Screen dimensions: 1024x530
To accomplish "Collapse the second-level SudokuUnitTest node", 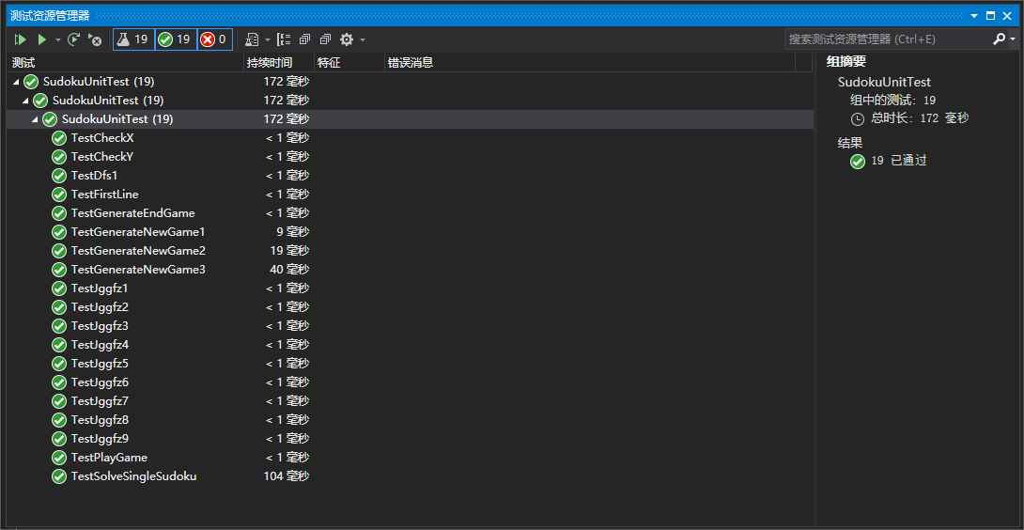I will click(x=25, y=101).
